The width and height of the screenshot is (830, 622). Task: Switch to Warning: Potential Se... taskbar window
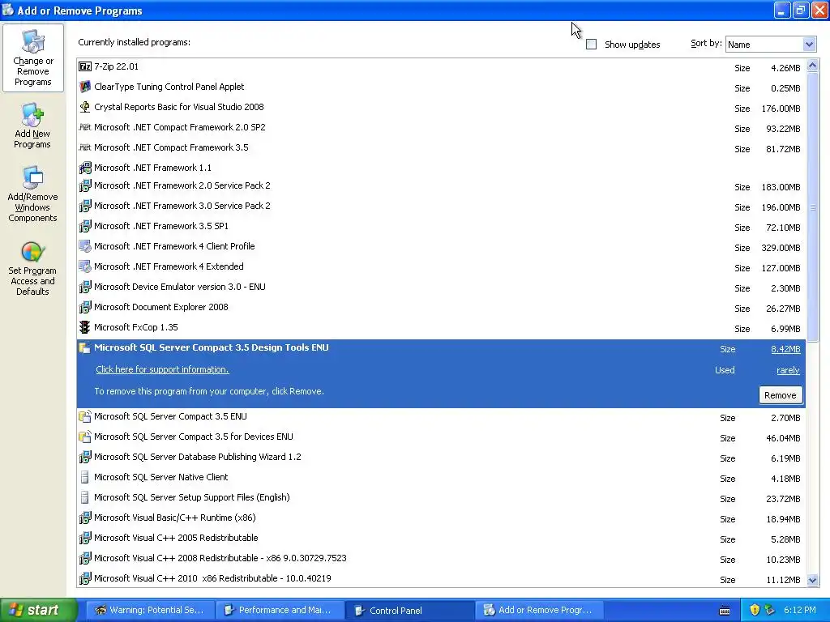150,610
